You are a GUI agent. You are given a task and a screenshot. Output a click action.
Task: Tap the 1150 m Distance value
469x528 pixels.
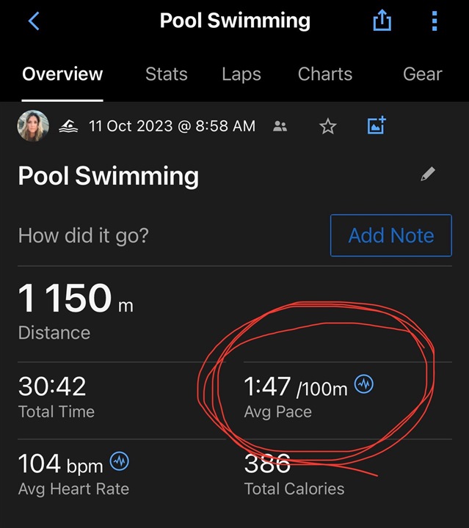76,311
